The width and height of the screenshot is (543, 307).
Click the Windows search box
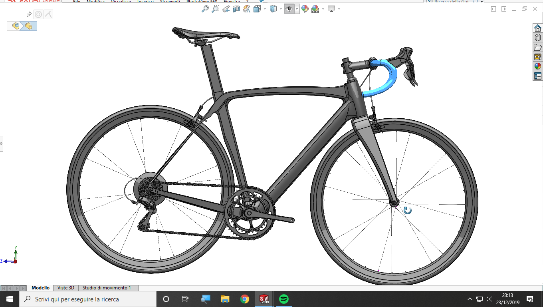pyautogui.click(x=88, y=299)
